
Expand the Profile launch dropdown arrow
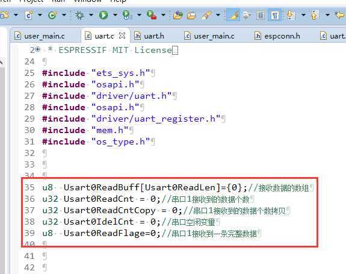(139, 15)
